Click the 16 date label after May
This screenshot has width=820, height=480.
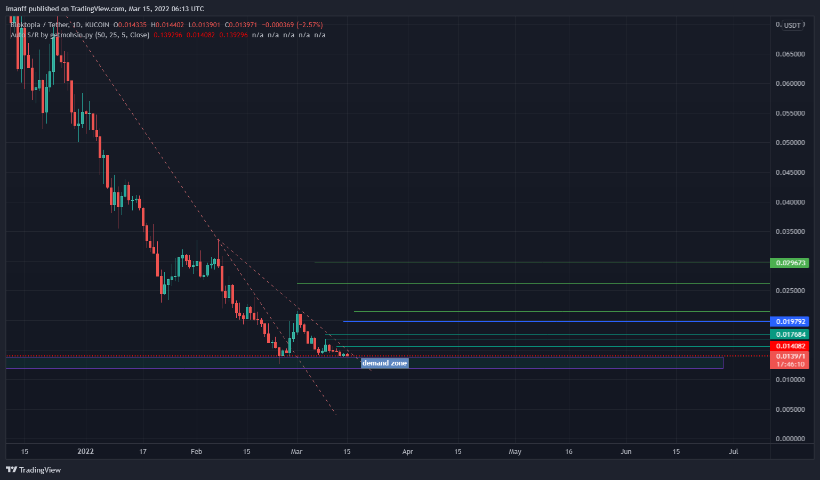569,452
